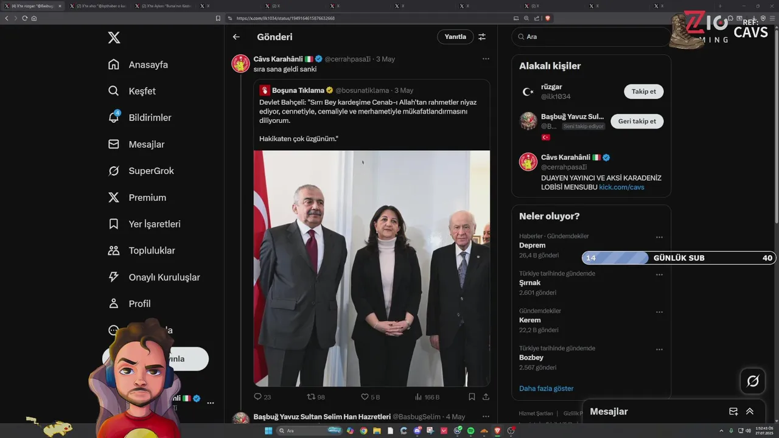Screen dimensions: 779x438
Task: Open @cerrahpasaIi handle on the post
Action: [348, 59]
